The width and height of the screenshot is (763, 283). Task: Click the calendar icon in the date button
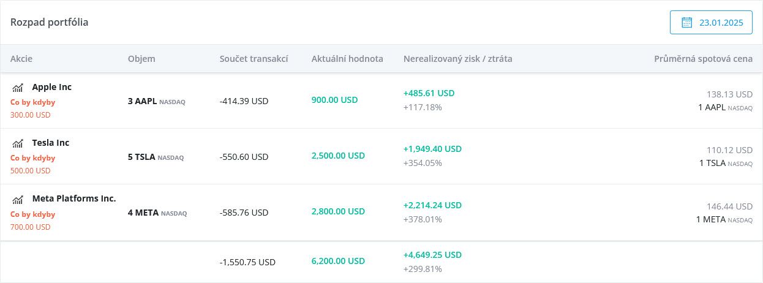click(x=687, y=23)
